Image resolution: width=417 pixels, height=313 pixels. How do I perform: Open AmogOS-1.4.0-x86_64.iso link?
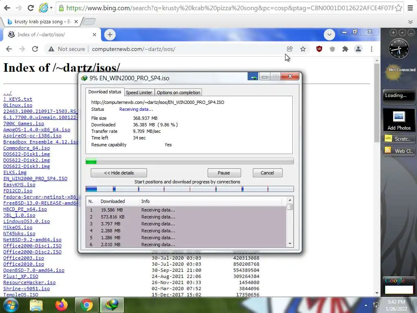coord(37,130)
